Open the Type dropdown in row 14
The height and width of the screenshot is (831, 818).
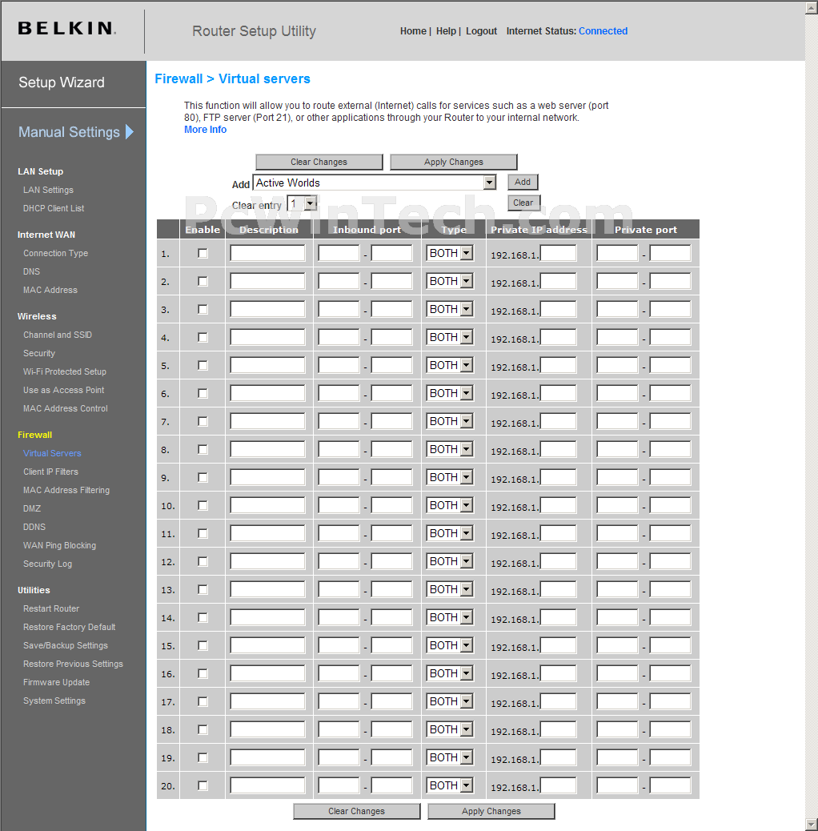450,617
